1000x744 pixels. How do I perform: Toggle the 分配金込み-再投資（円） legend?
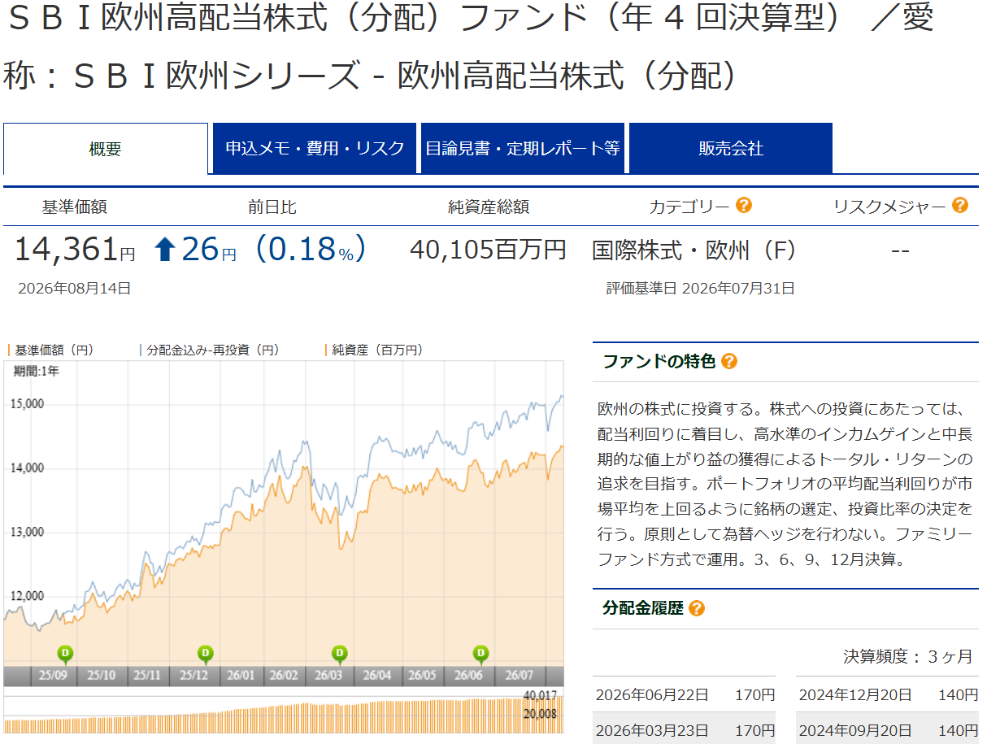(211, 350)
